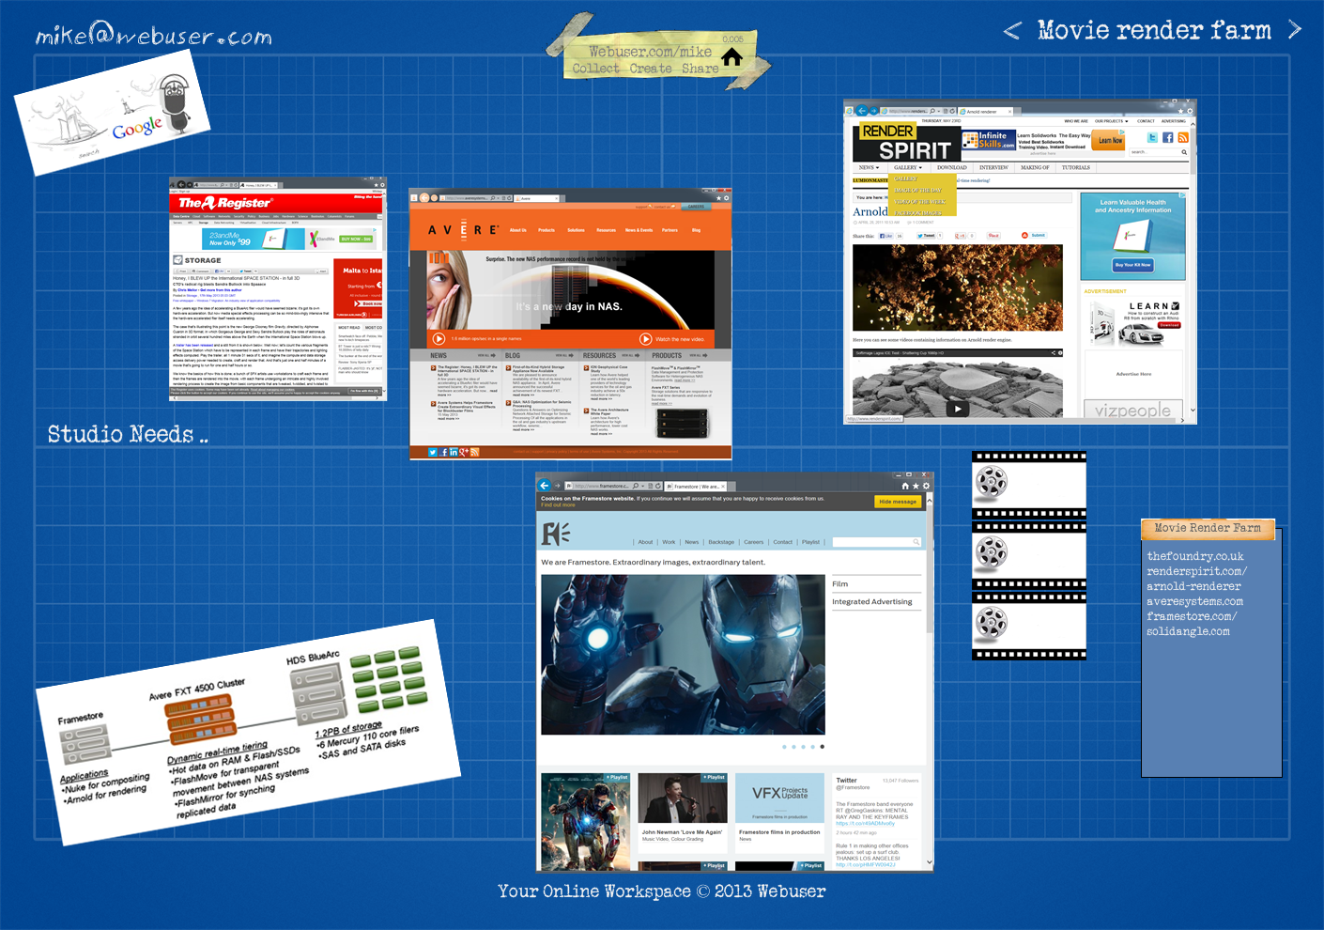This screenshot has width=1324, height=930.
Task: Select the last Framestore carousel dot
Action: [x=822, y=747]
